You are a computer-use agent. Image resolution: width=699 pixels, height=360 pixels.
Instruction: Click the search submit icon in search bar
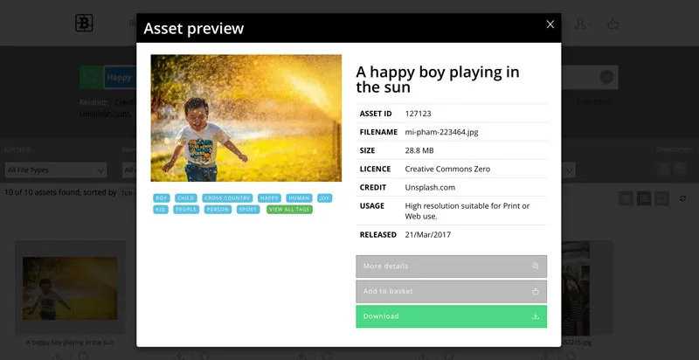click(606, 78)
